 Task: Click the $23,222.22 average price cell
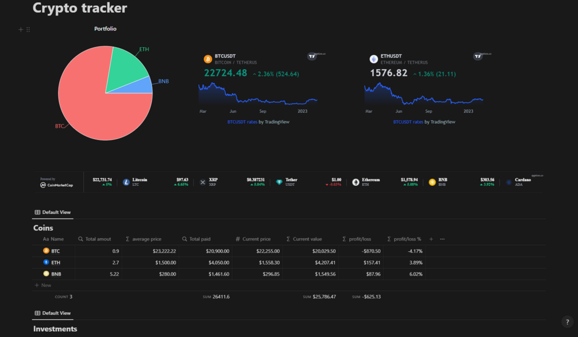151,251
